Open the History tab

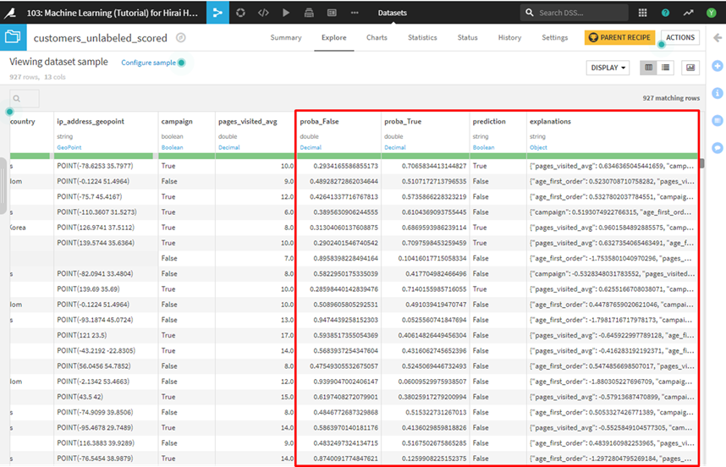[x=509, y=37]
